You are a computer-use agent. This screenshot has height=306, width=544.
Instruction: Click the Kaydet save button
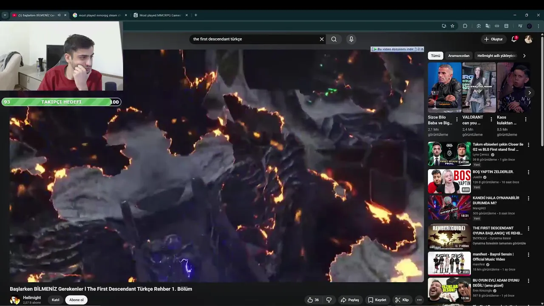377,300
